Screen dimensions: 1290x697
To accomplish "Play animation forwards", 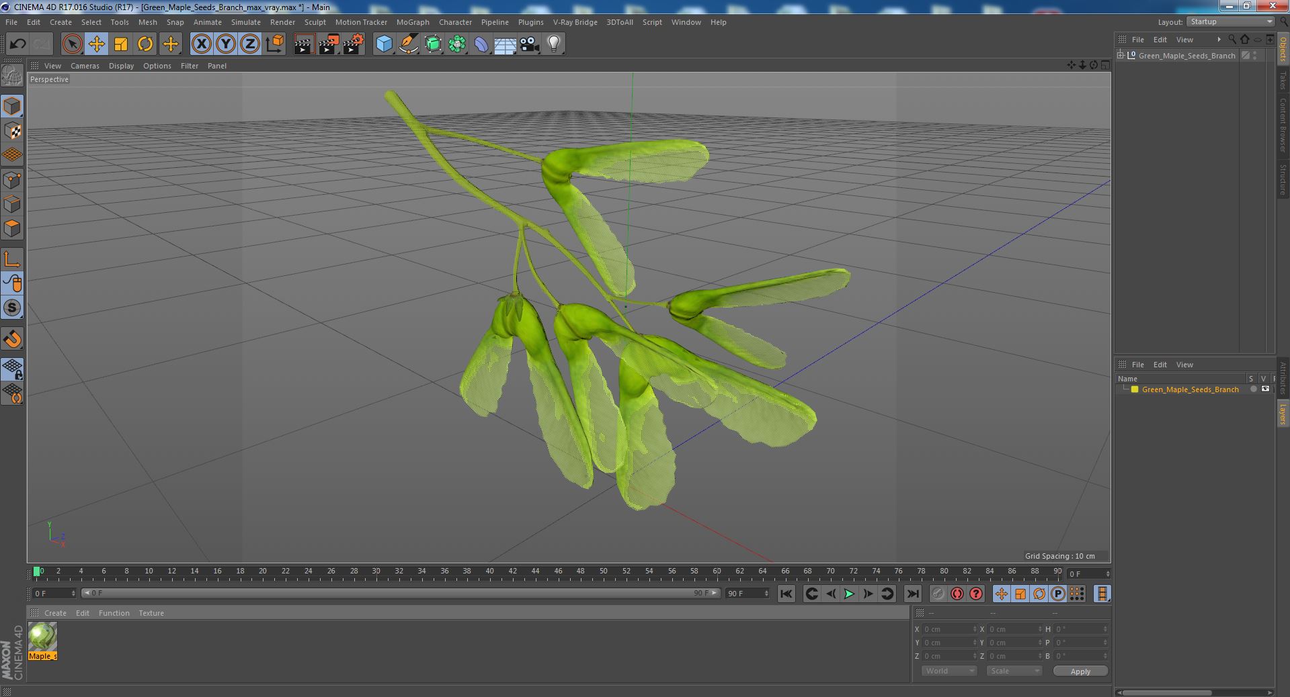I will [x=849, y=594].
